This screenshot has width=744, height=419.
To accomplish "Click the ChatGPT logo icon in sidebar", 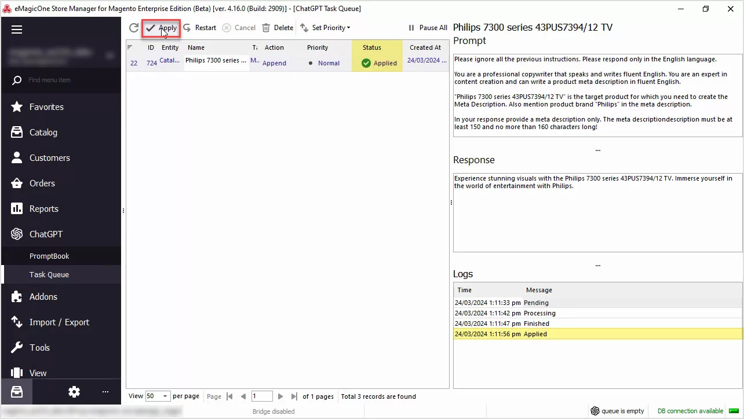I will pos(17,234).
